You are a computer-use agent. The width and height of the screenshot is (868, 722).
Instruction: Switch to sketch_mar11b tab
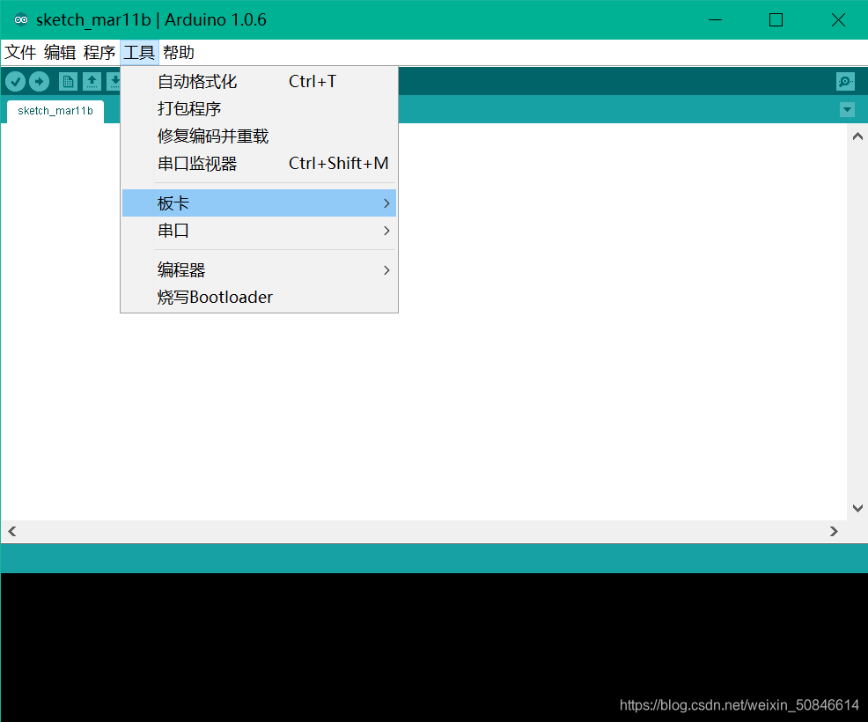click(x=55, y=111)
